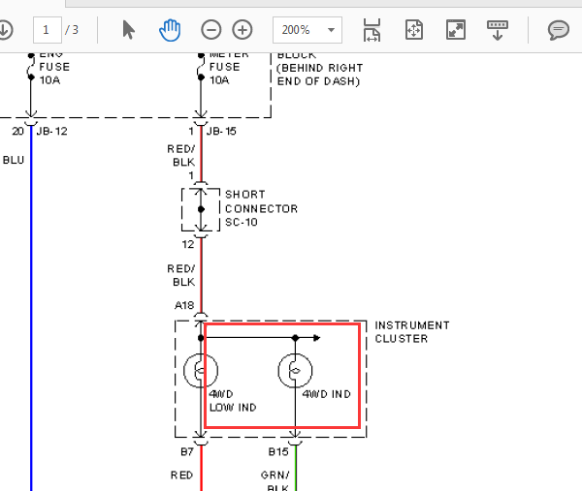Zoom out with the minus button

click(x=211, y=30)
